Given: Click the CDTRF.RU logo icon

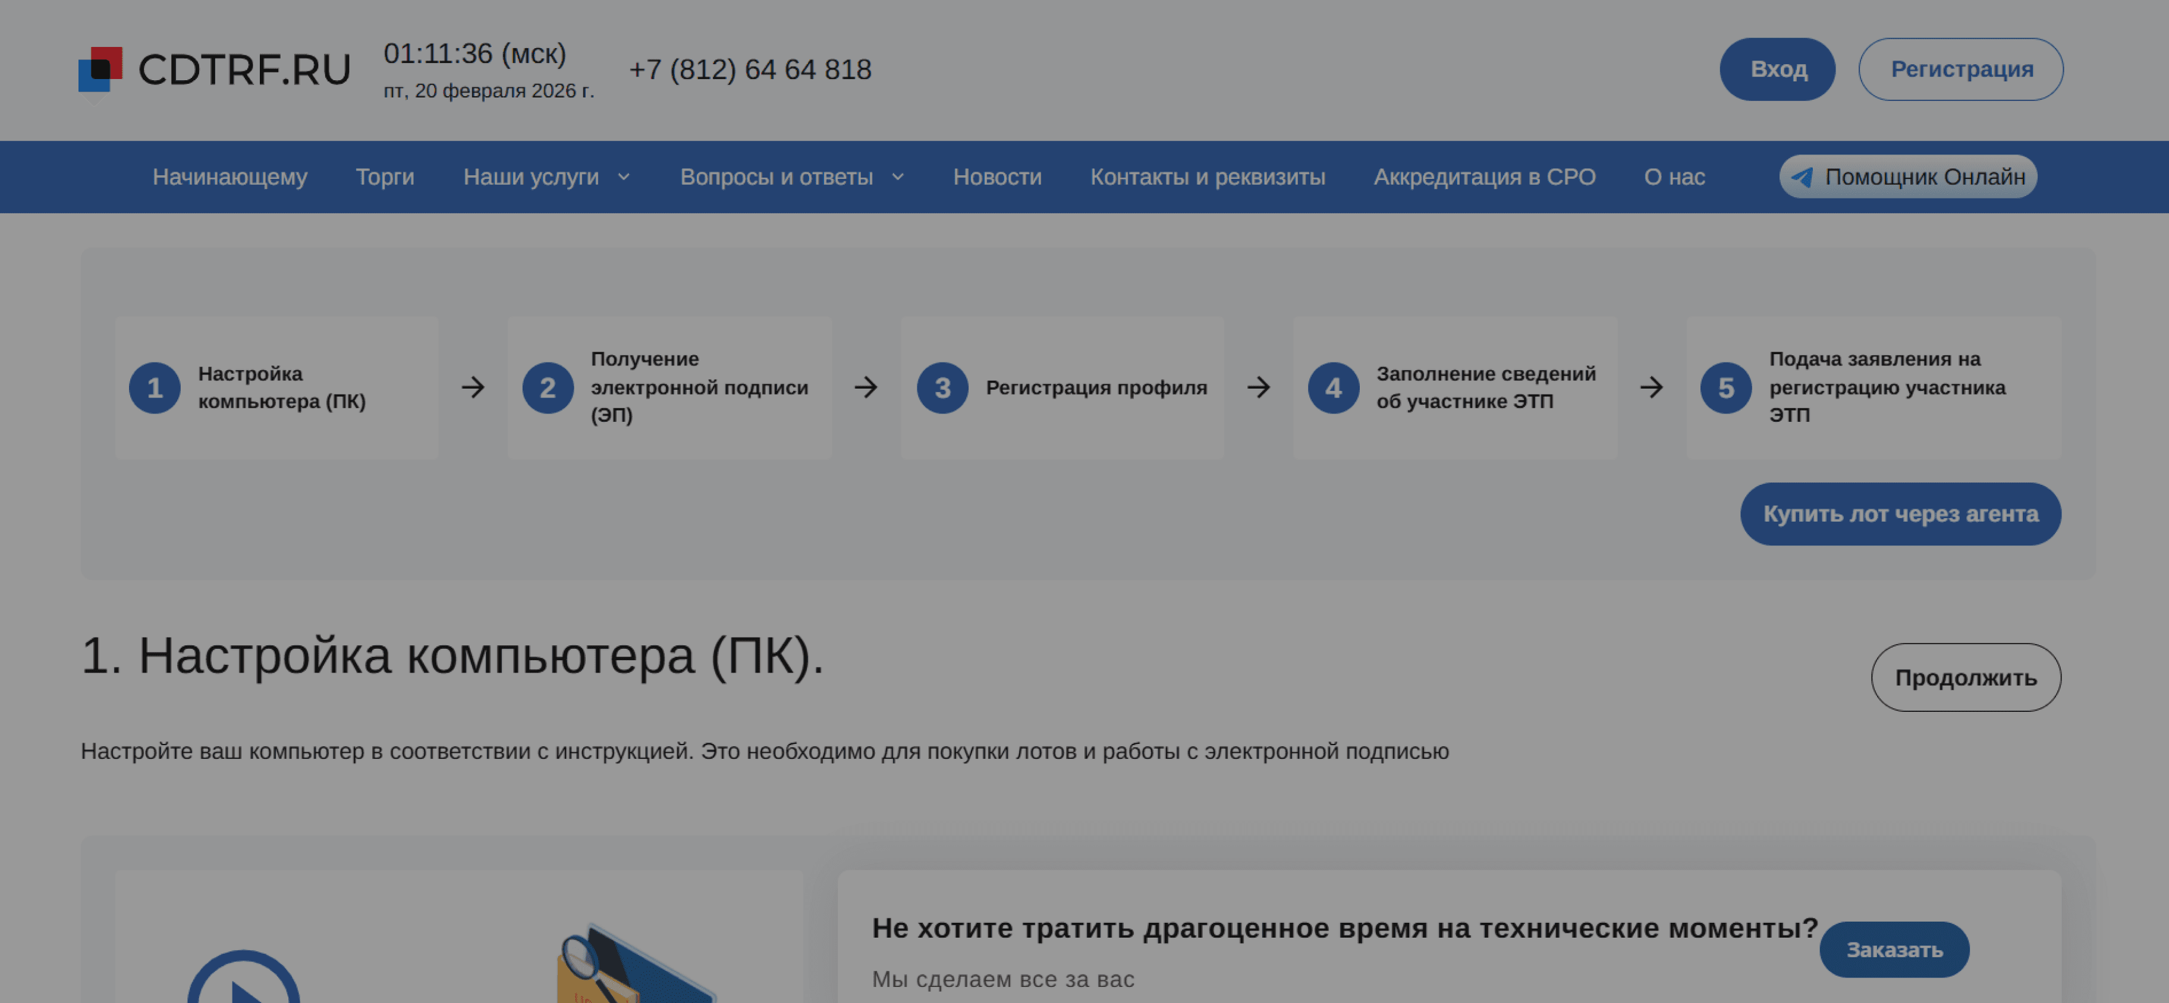Looking at the screenshot, I should tap(100, 69).
